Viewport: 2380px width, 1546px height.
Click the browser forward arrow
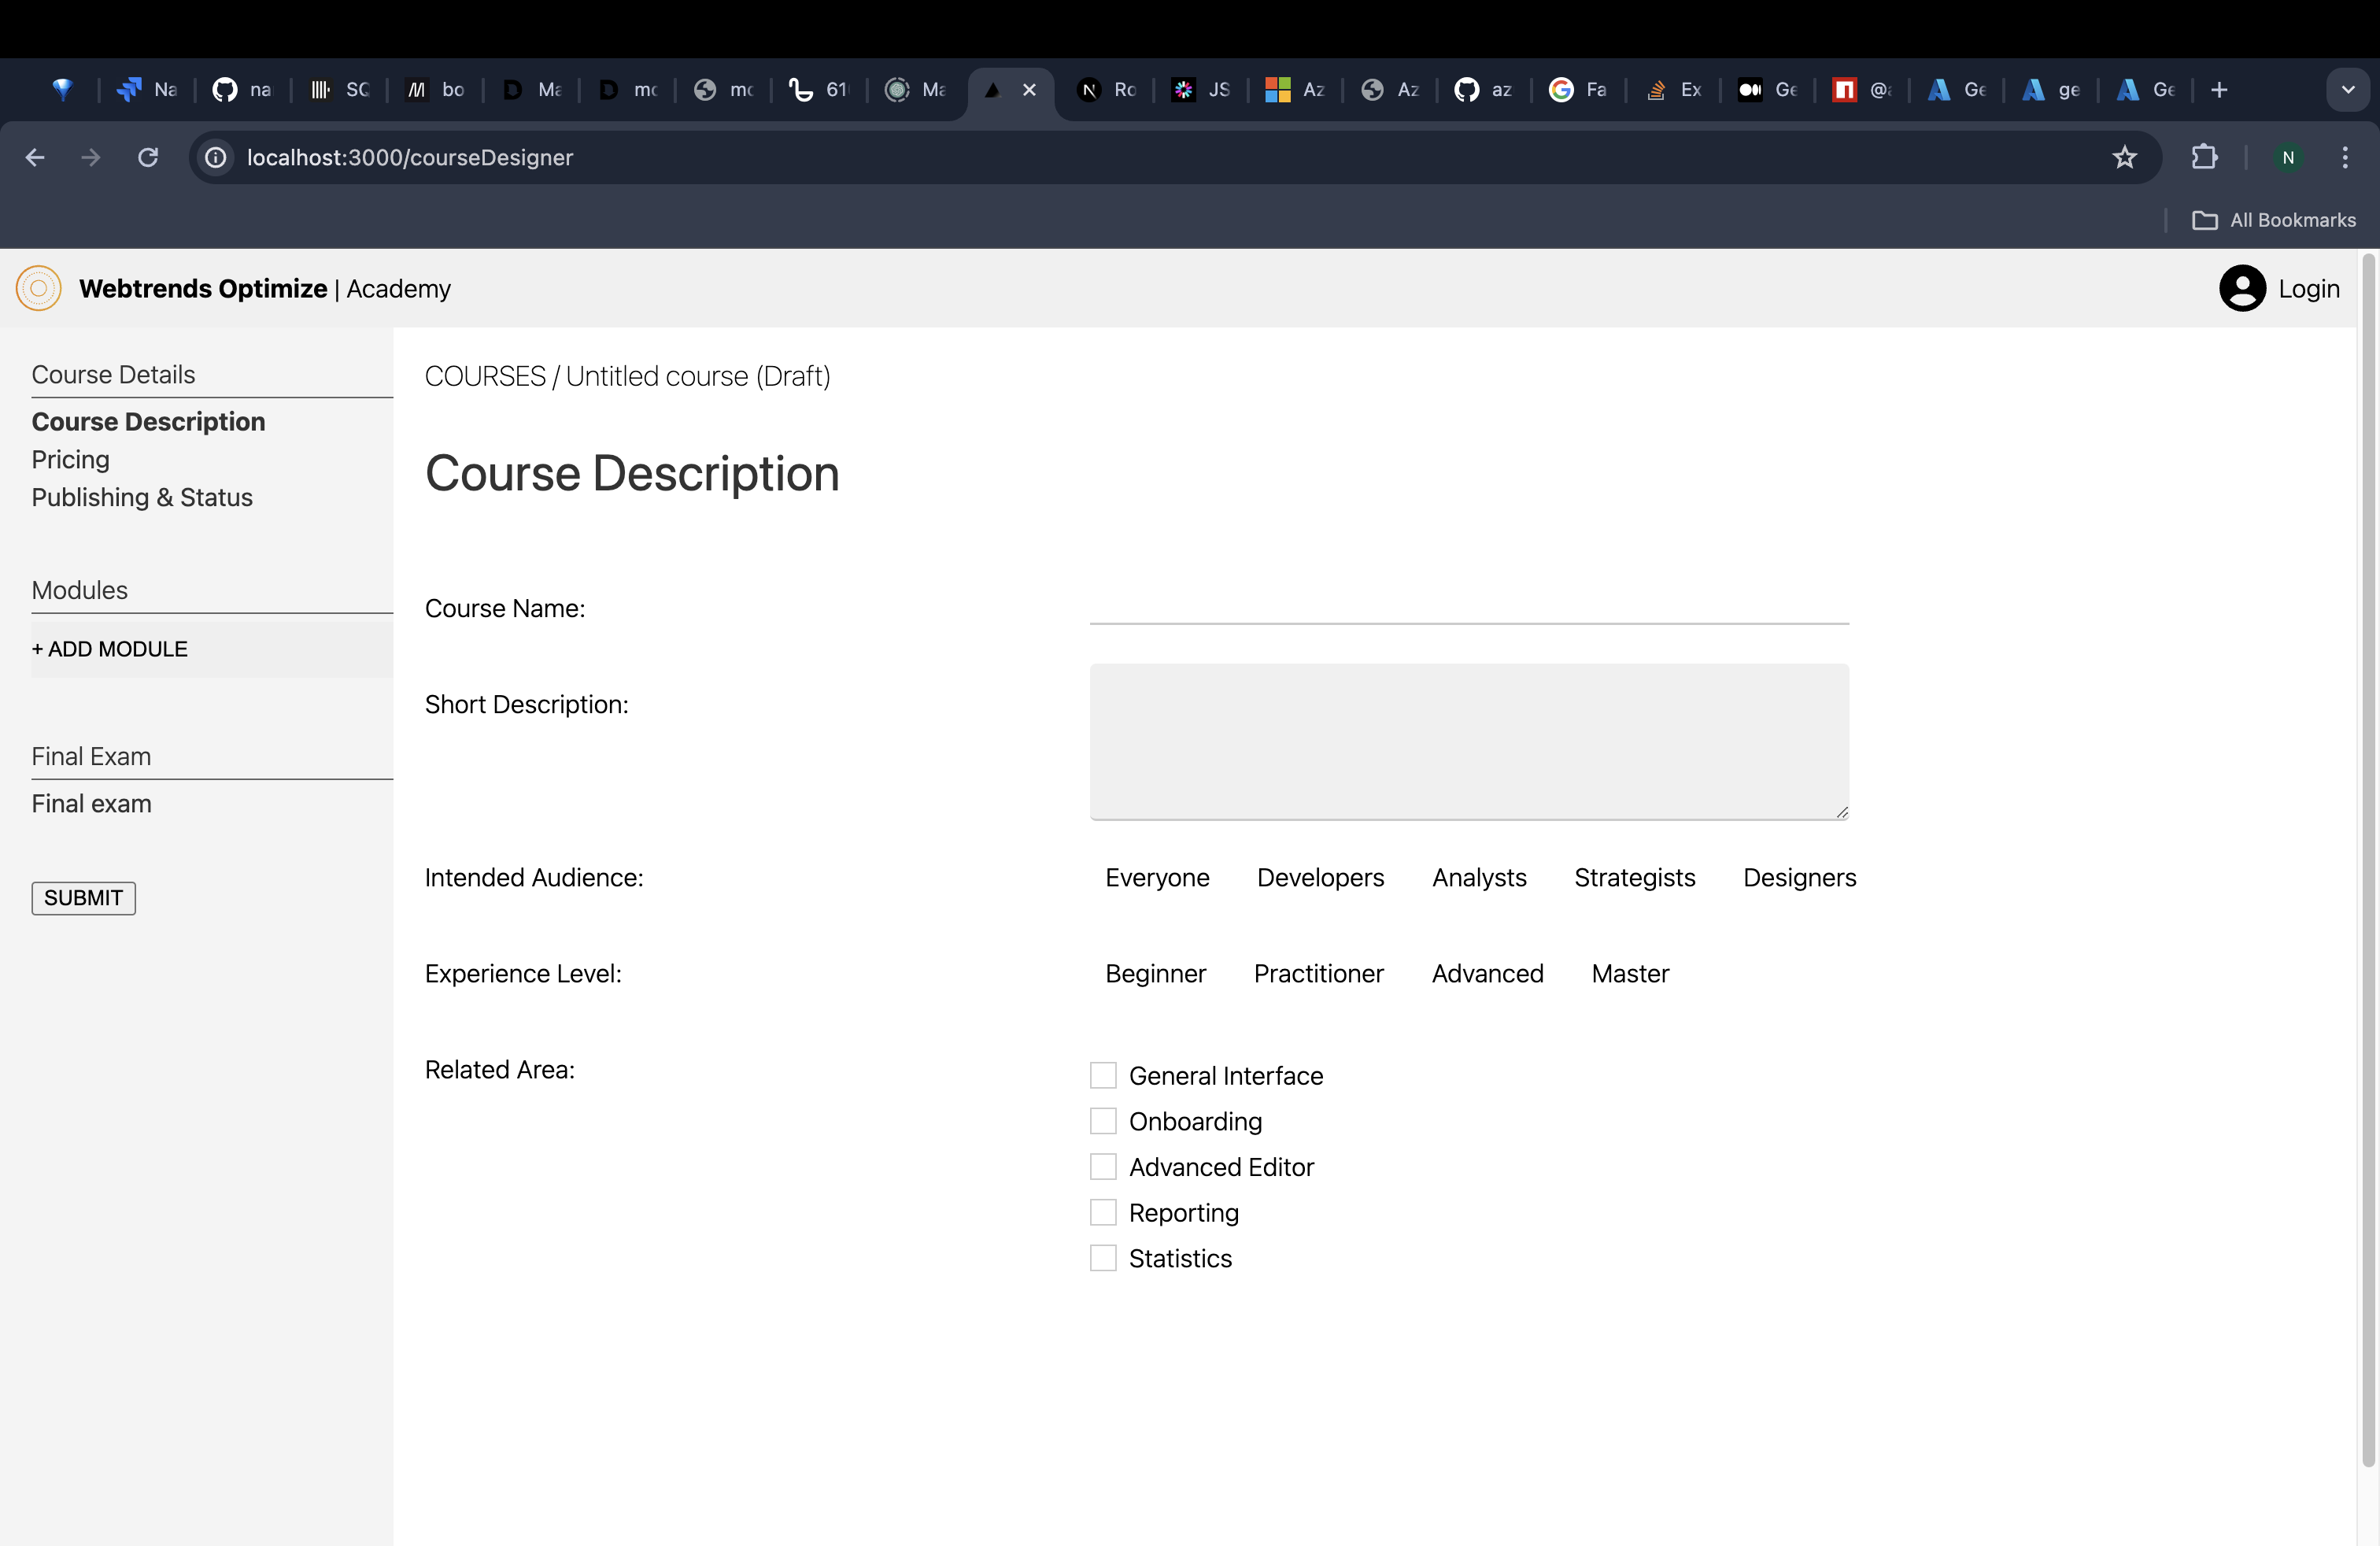click(x=91, y=157)
